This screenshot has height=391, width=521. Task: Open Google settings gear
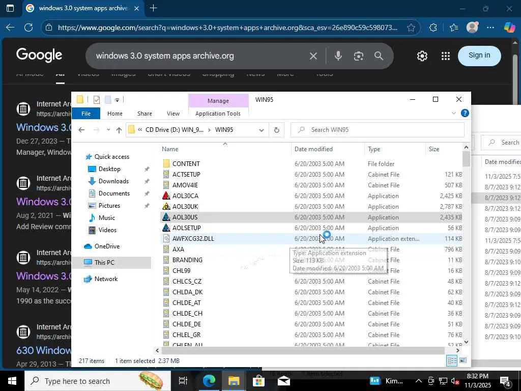coord(422,56)
